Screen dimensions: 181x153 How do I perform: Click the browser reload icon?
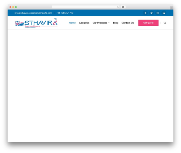pos(118,7)
